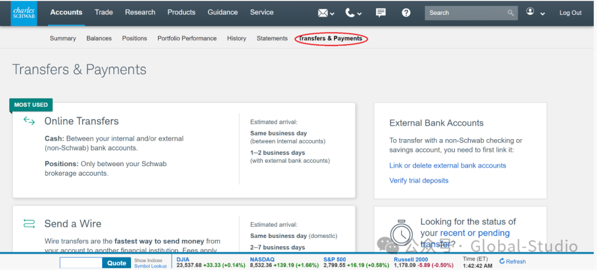Viewport: 597px width, 270px height.
Task: Click the Russell 2000 value 1,178.09
Action: [x=406, y=265]
